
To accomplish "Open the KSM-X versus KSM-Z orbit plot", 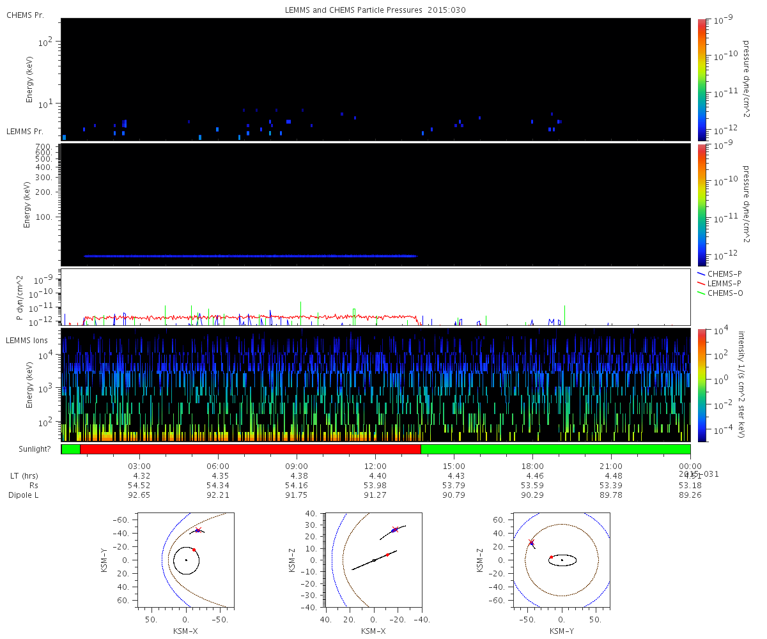I will (x=373, y=559).
